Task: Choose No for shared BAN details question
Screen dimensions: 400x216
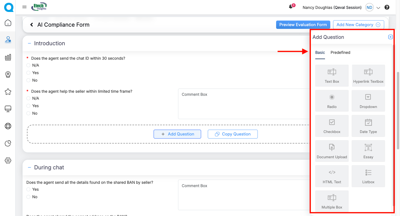Action: [x=28, y=197]
